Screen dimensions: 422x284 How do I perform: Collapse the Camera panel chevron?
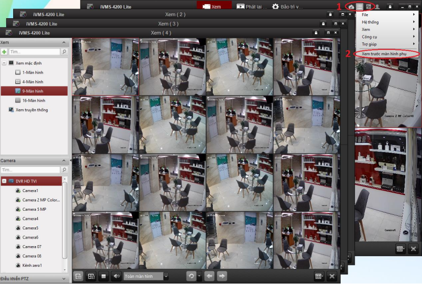click(x=64, y=161)
